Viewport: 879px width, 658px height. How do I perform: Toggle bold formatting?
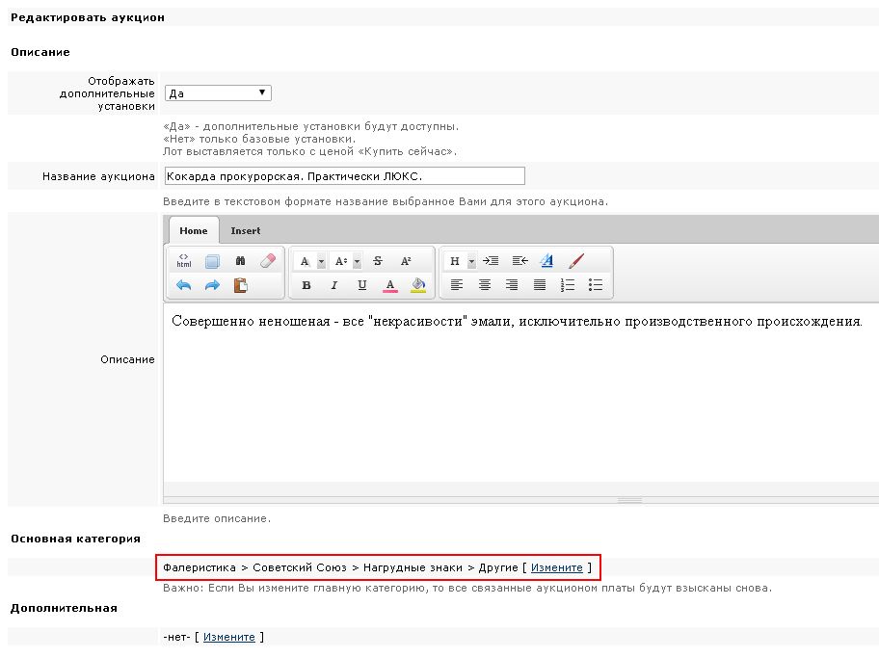click(306, 285)
